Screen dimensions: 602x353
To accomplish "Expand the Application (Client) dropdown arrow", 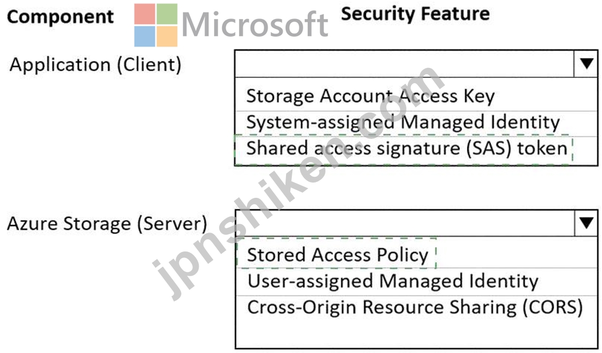I will 586,63.
